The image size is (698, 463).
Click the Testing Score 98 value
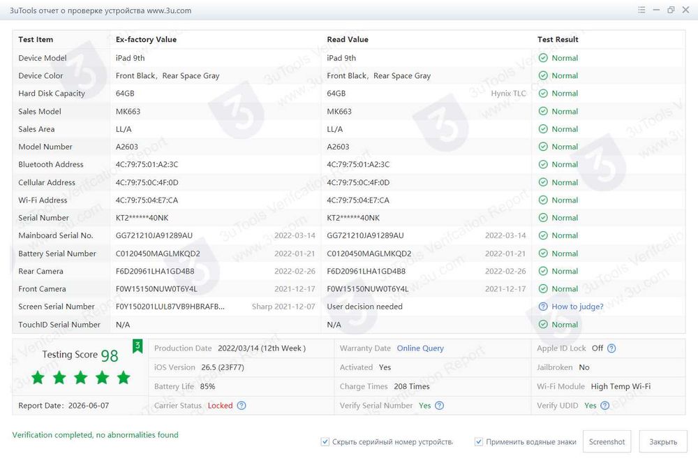[x=110, y=355]
